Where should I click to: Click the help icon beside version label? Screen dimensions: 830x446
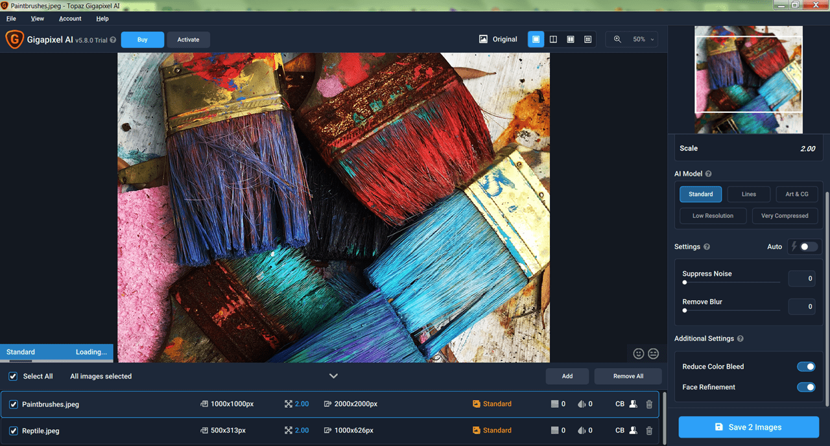coord(113,40)
